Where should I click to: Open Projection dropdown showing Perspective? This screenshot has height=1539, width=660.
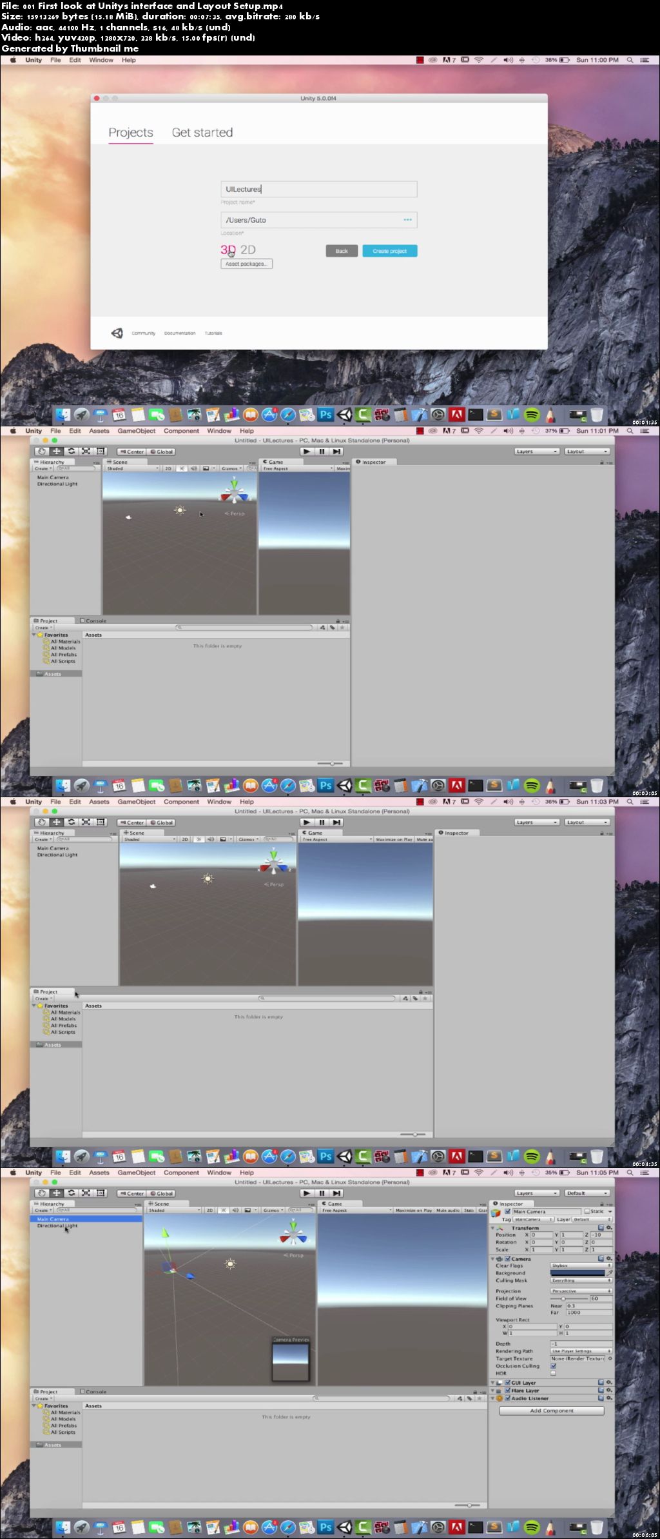(581, 1291)
